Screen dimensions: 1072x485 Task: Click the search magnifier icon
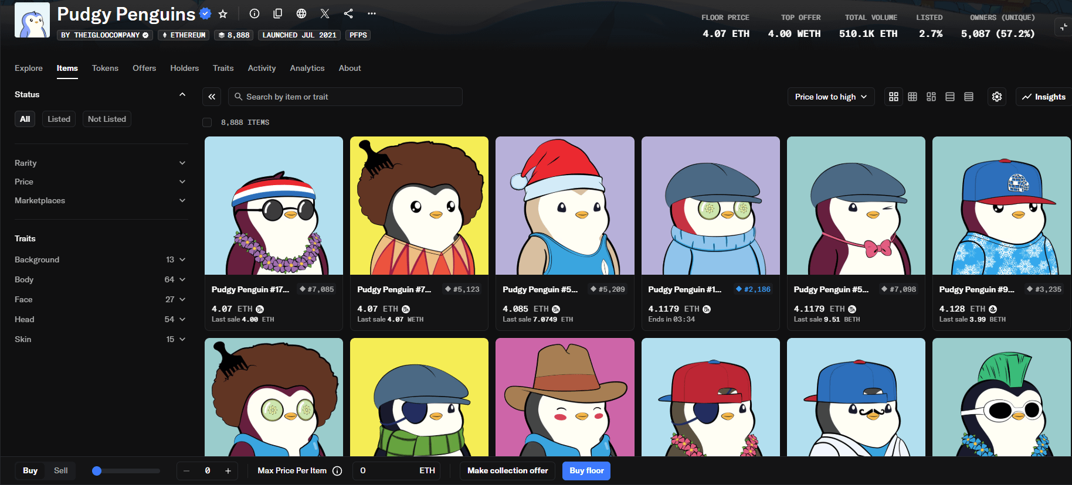click(x=238, y=97)
